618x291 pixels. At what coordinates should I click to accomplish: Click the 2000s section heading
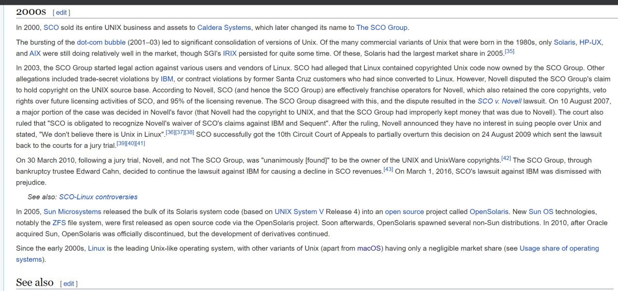[31, 12]
